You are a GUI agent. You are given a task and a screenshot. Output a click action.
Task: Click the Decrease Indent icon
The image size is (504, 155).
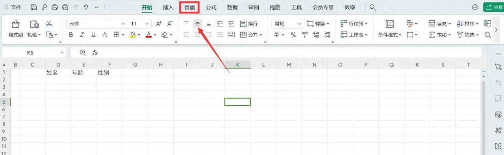click(x=220, y=24)
